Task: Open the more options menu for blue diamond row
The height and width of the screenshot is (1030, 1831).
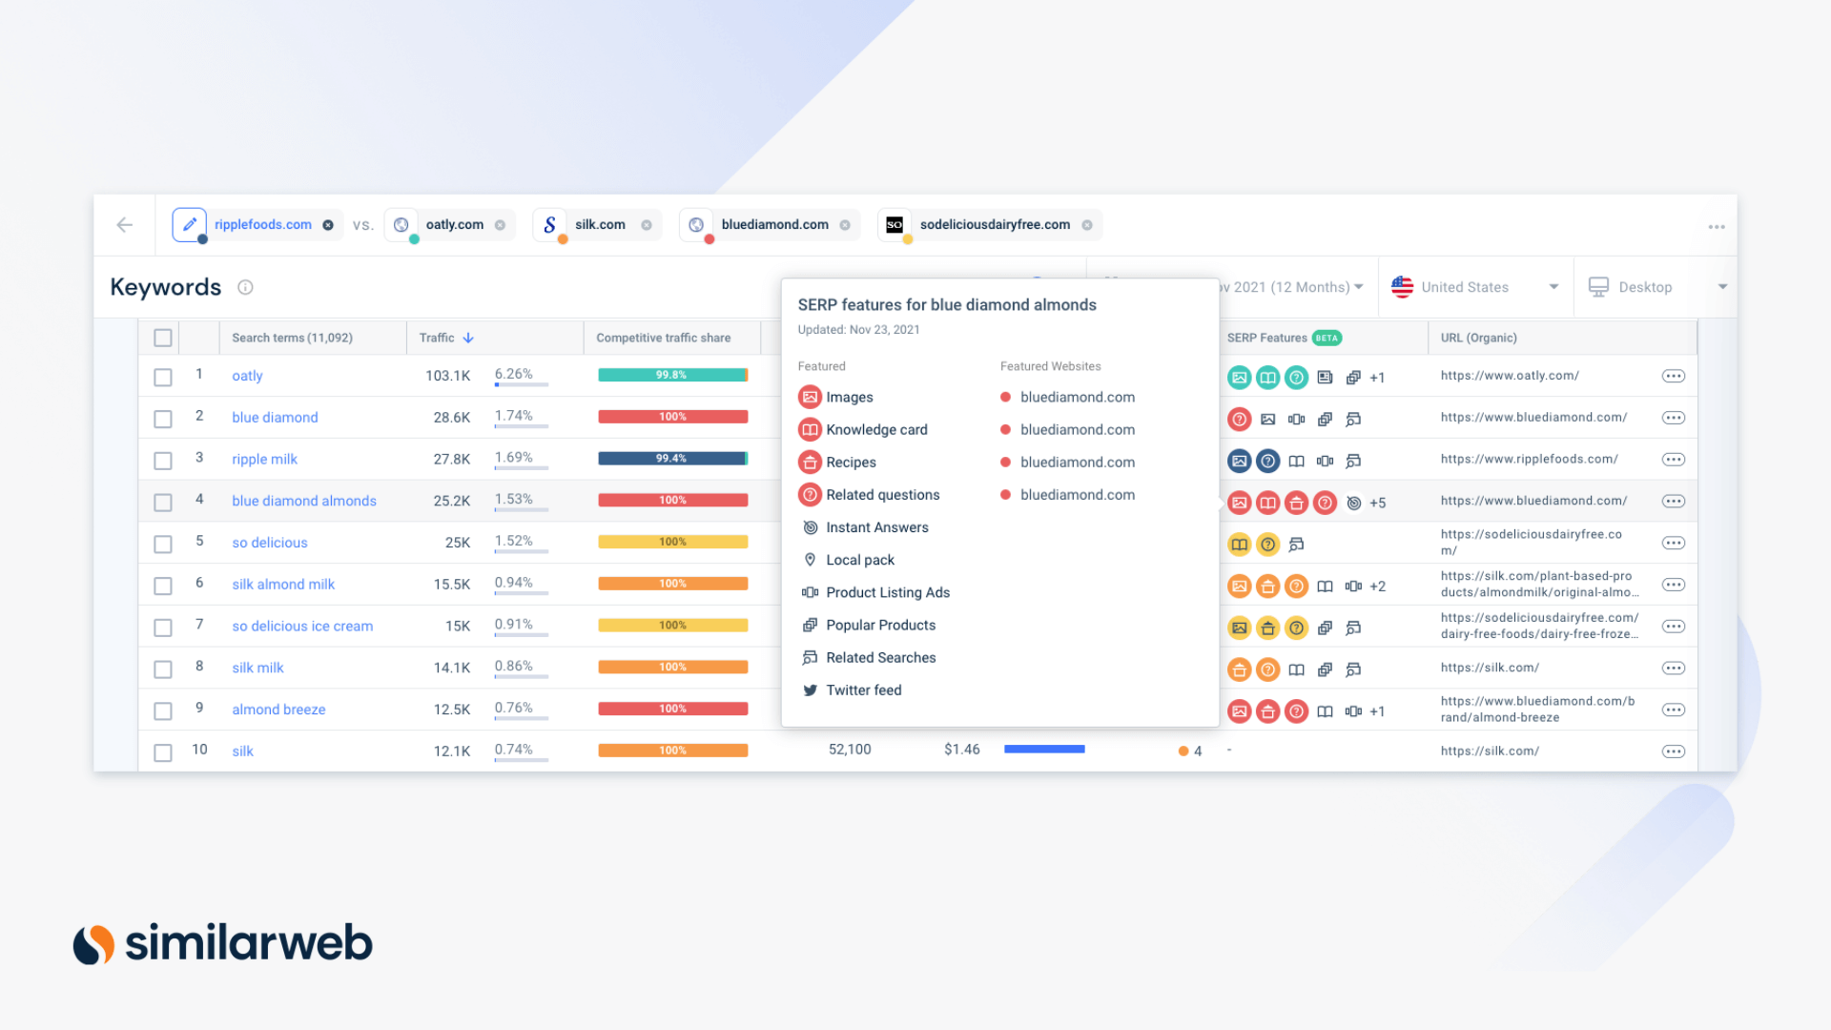Action: pos(1673,418)
